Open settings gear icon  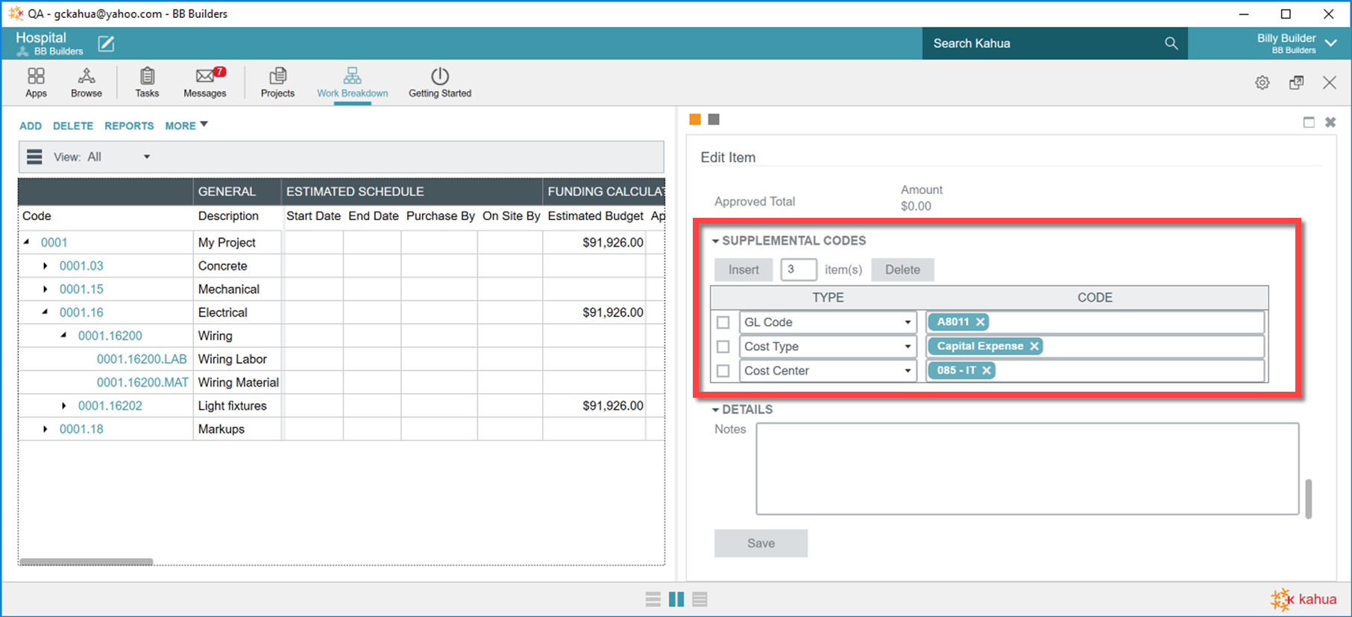tap(1262, 83)
